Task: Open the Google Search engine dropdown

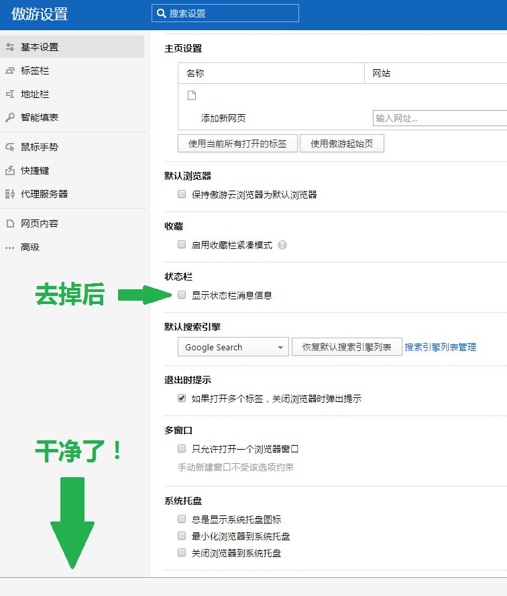Action: pyautogui.click(x=233, y=347)
